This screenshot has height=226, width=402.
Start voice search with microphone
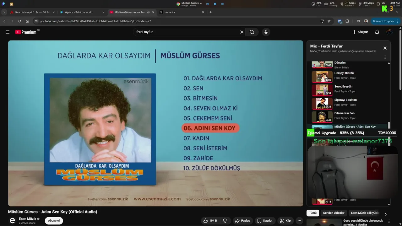(266, 32)
